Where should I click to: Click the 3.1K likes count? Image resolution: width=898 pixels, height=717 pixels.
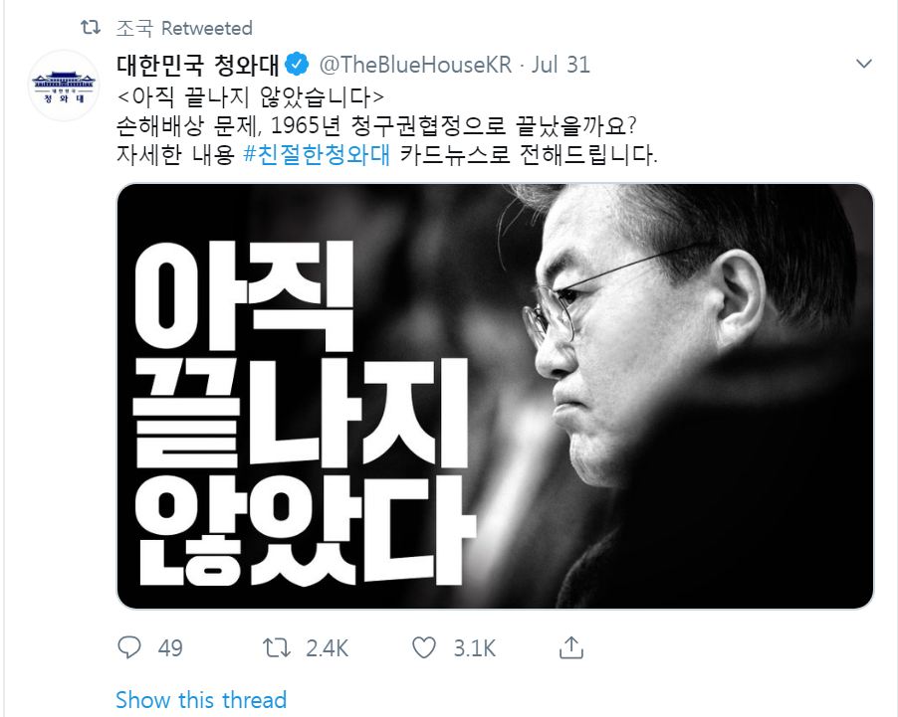(475, 648)
